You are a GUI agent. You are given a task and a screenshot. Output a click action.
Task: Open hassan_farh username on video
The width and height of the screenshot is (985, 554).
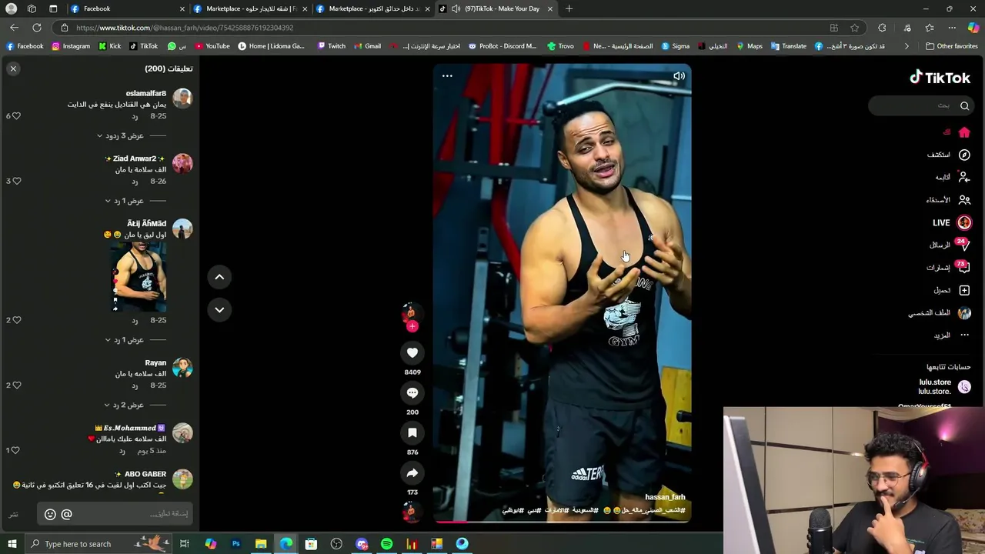coord(665,497)
